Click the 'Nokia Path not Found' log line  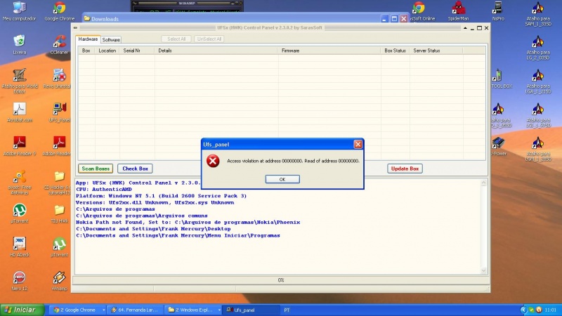pos(188,222)
